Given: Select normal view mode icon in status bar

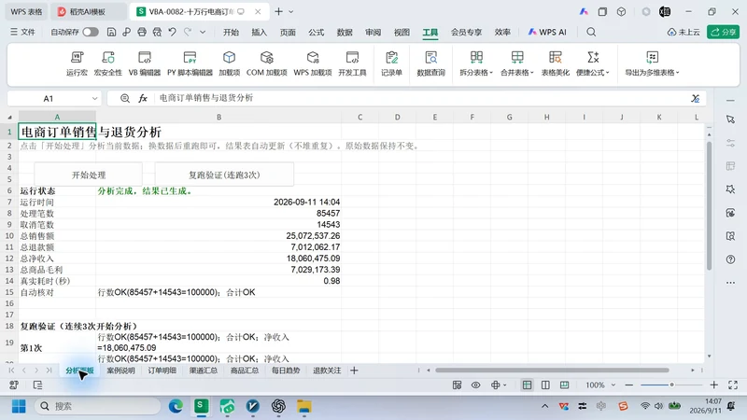Looking at the screenshot, I should click(527, 385).
